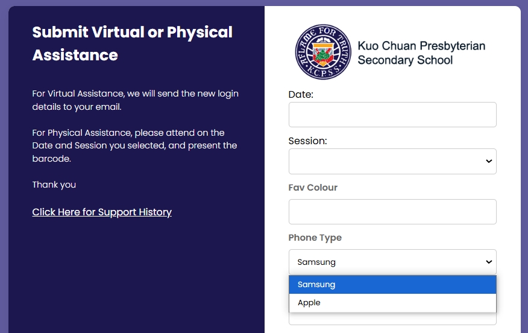This screenshot has width=528, height=333.
Task: Click the Session: label
Action: tap(307, 141)
